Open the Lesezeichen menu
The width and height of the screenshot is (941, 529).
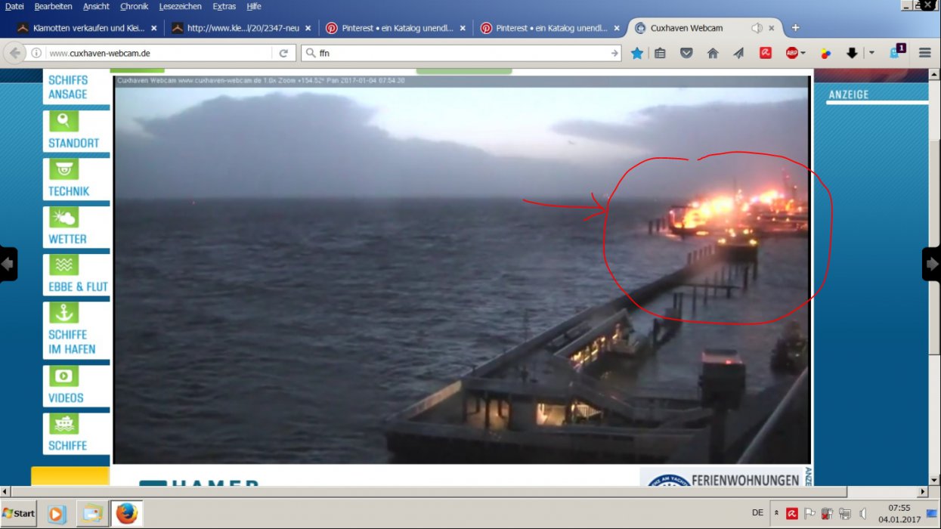click(180, 6)
